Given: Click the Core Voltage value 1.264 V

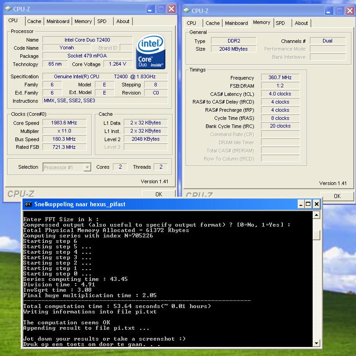Looking at the screenshot, I should pos(117,64).
